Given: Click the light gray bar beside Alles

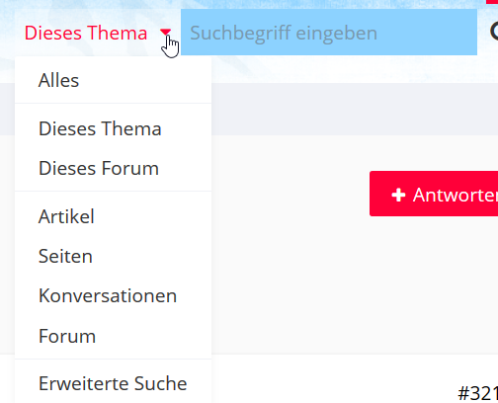Looking at the screenshot, I should [355, 109].
